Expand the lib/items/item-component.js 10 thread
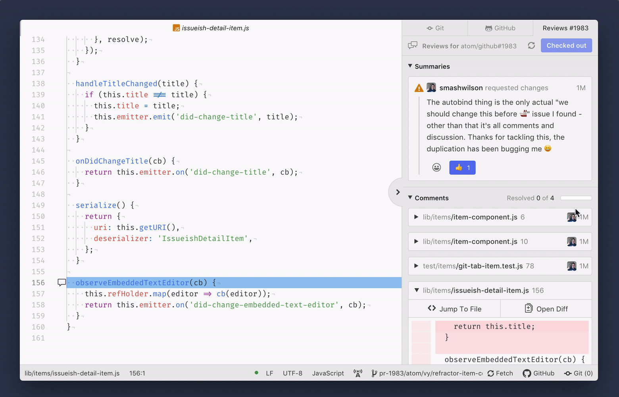This screenshot has width=619, height=397. (x=500, y=242)
